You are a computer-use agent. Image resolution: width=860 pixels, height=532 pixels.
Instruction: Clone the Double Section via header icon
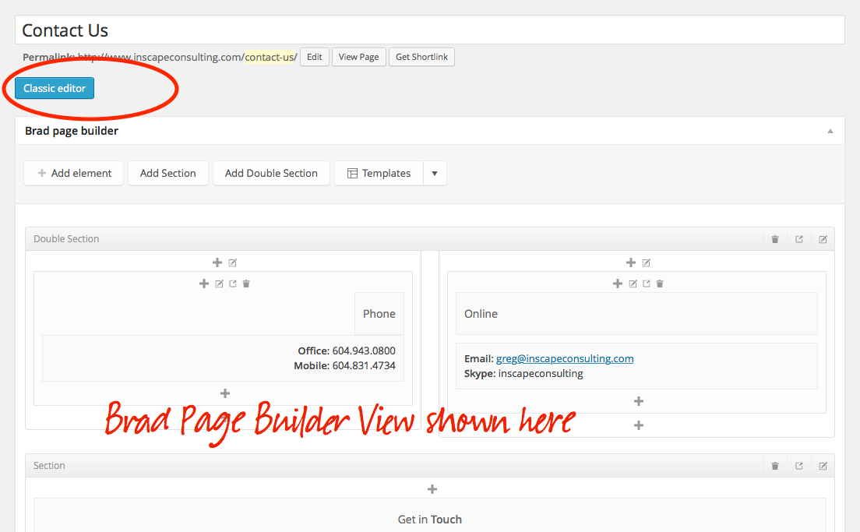(798, 239)
